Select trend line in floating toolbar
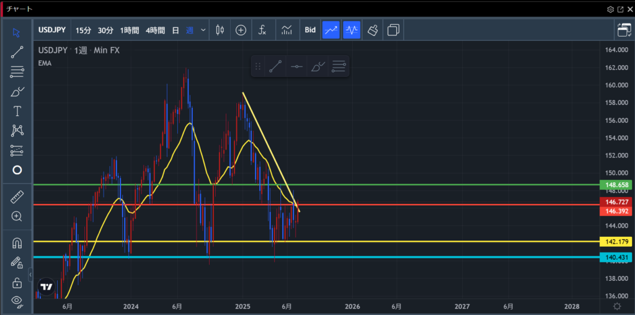Image resolution: width=635 pixels, height=315 pixels. [x=275, y=66]
